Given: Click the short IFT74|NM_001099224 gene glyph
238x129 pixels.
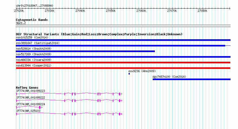Looking at the screenshot, I should point(29,107).
